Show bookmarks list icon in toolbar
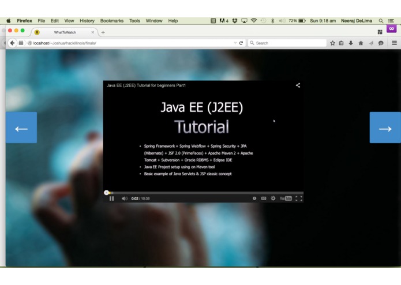 click(x=341, y=43)
